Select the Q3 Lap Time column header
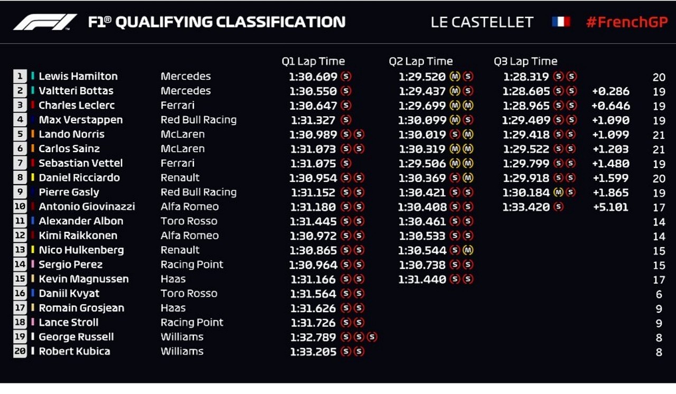This screenshot has width=676, height=394. [525, 61]
